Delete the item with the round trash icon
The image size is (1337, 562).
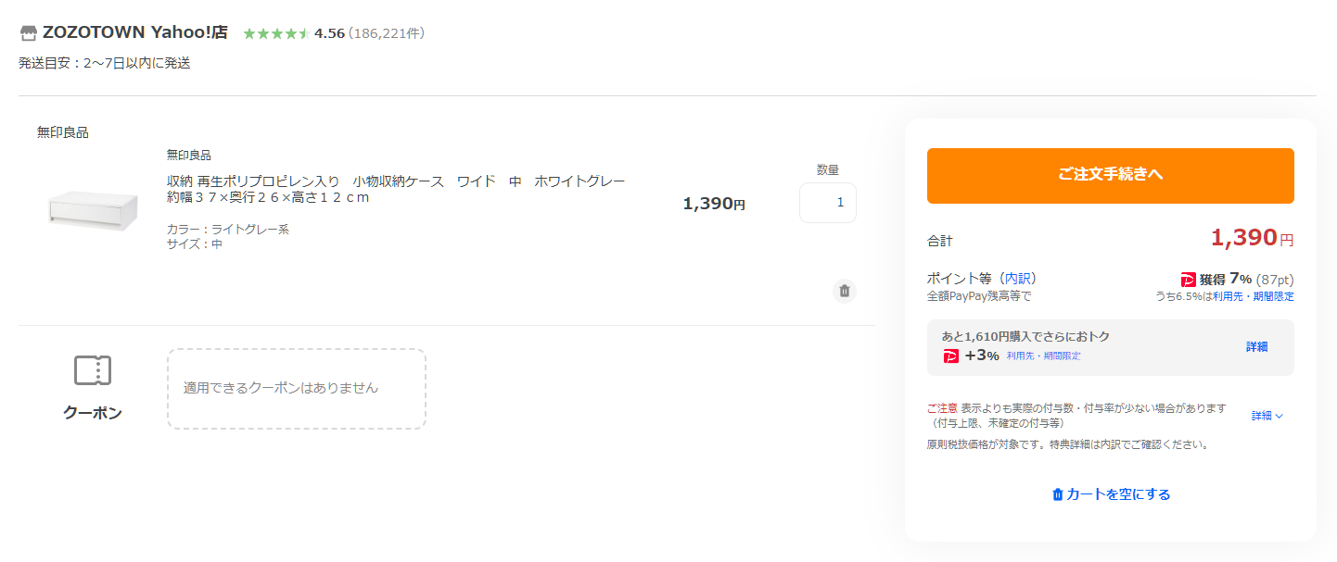point(844,291)
